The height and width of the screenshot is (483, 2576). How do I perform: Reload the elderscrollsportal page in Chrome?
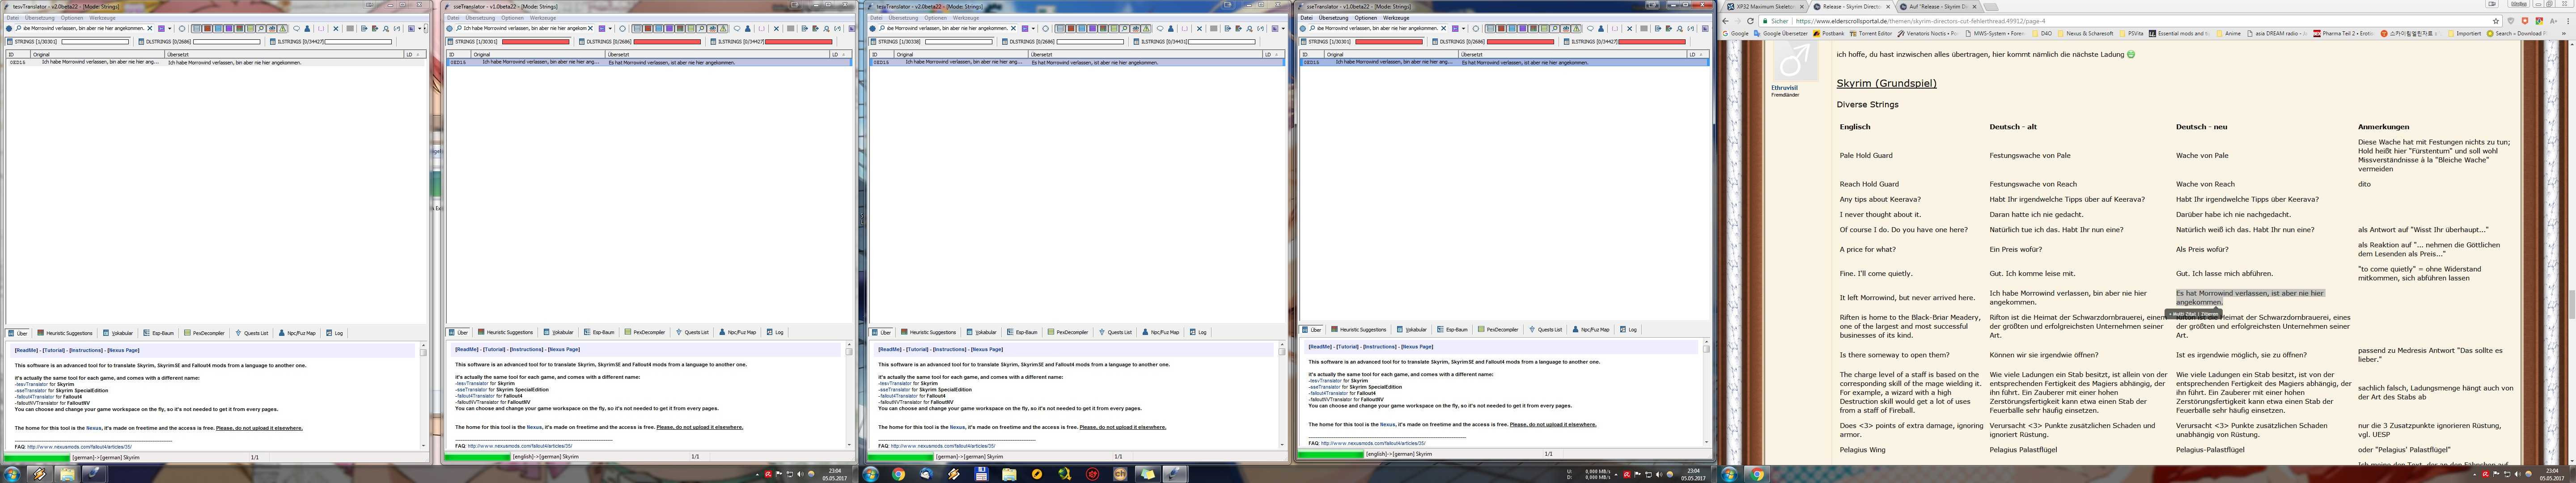[1750, 21]
